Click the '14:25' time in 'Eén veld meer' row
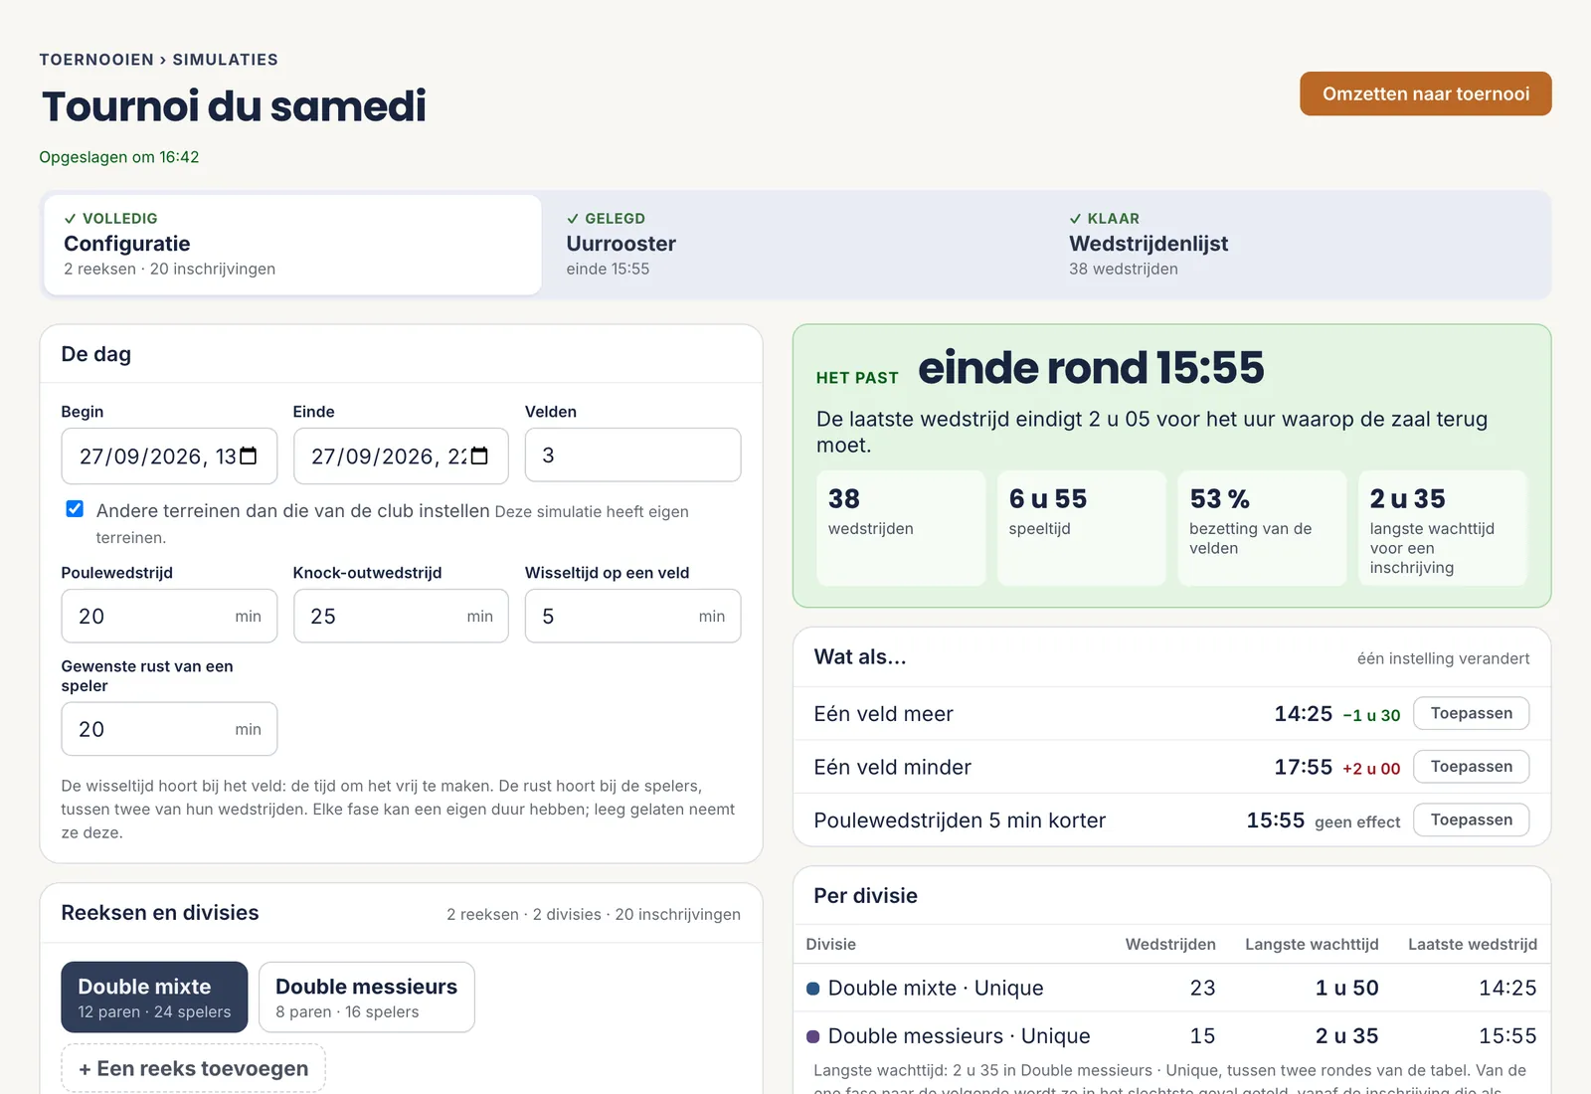This screenshot has width=1591, height=1094. [1303, 713]
